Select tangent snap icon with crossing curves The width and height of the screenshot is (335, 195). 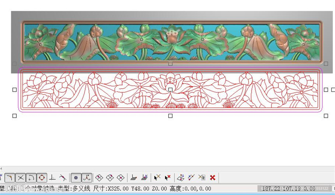[63, 177]
